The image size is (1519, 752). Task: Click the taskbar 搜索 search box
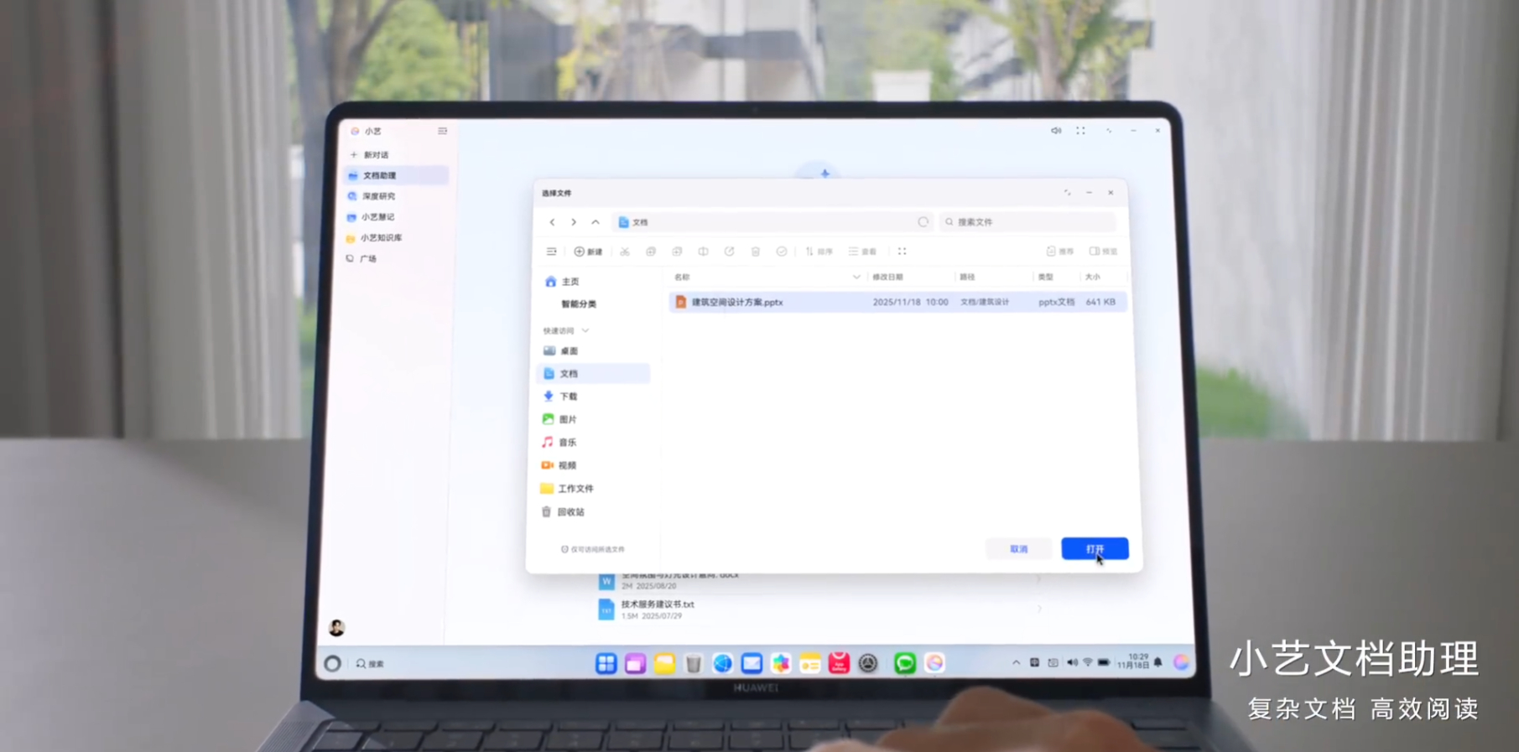tap(371, 664)
